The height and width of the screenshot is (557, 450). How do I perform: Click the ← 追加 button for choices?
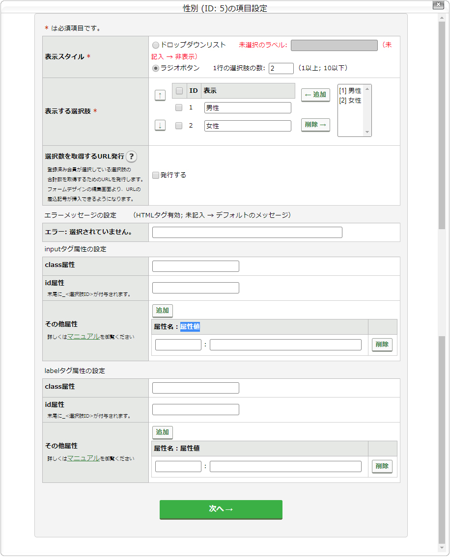coord(315,95)
